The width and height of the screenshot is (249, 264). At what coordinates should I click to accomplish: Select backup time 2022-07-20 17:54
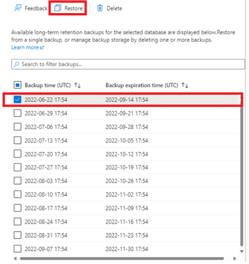46,154
